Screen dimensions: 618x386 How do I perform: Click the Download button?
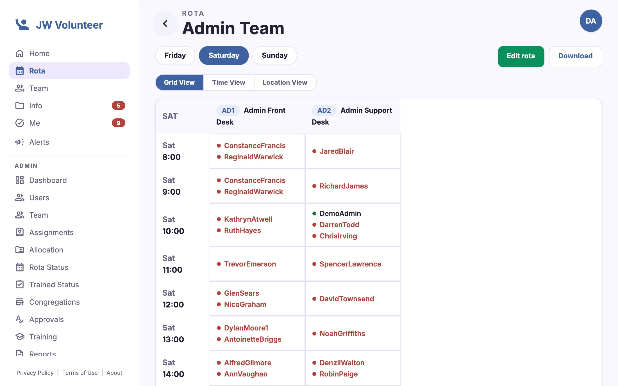pos(575,56)
